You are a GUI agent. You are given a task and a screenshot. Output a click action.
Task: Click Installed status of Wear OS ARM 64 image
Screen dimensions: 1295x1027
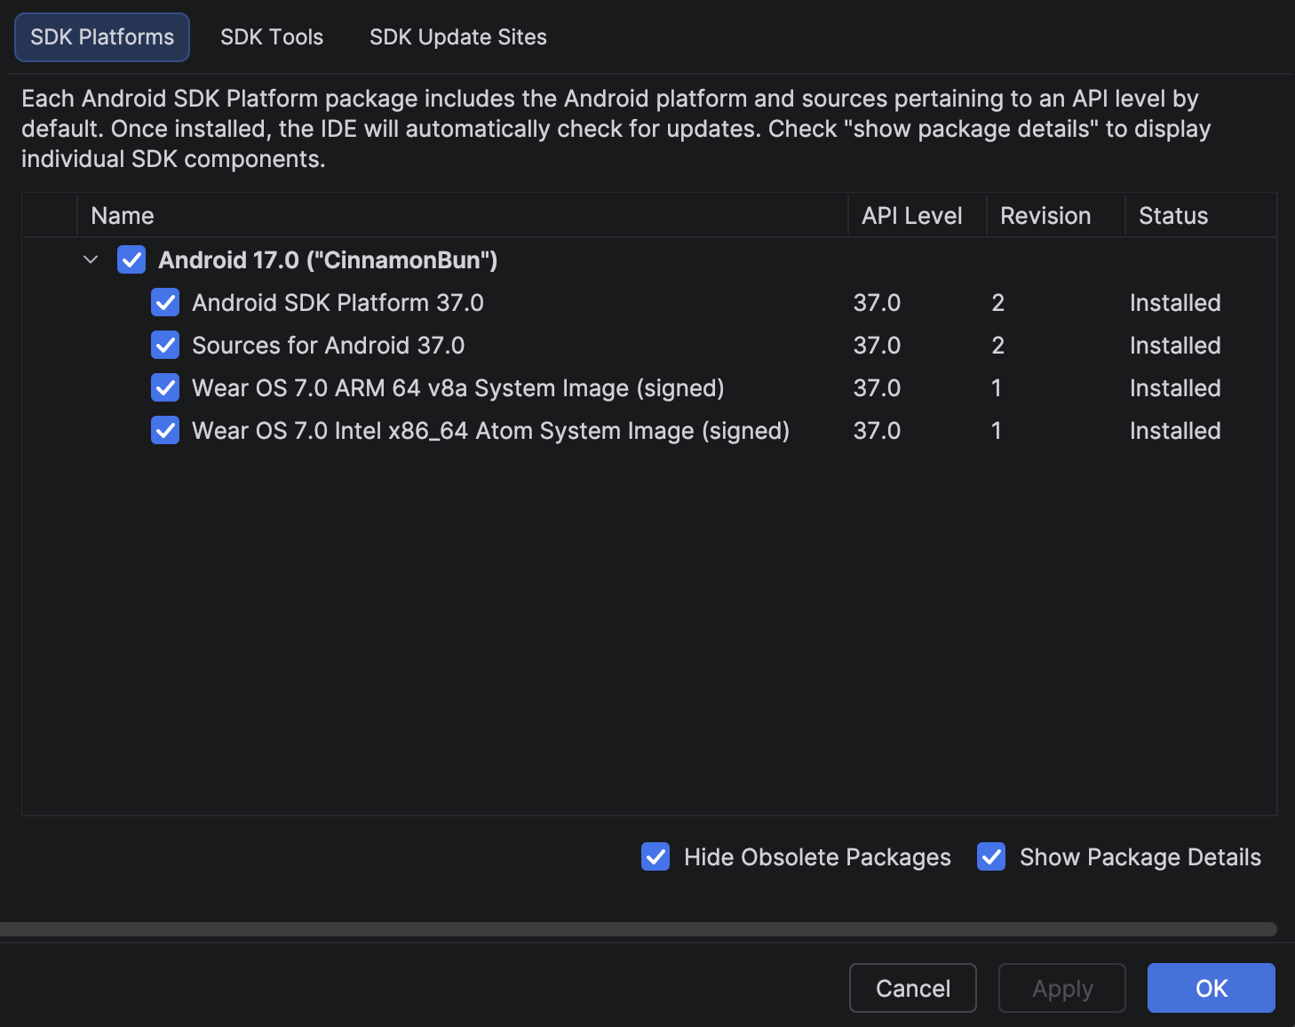pyautogui.click(x=1175, y=387)
